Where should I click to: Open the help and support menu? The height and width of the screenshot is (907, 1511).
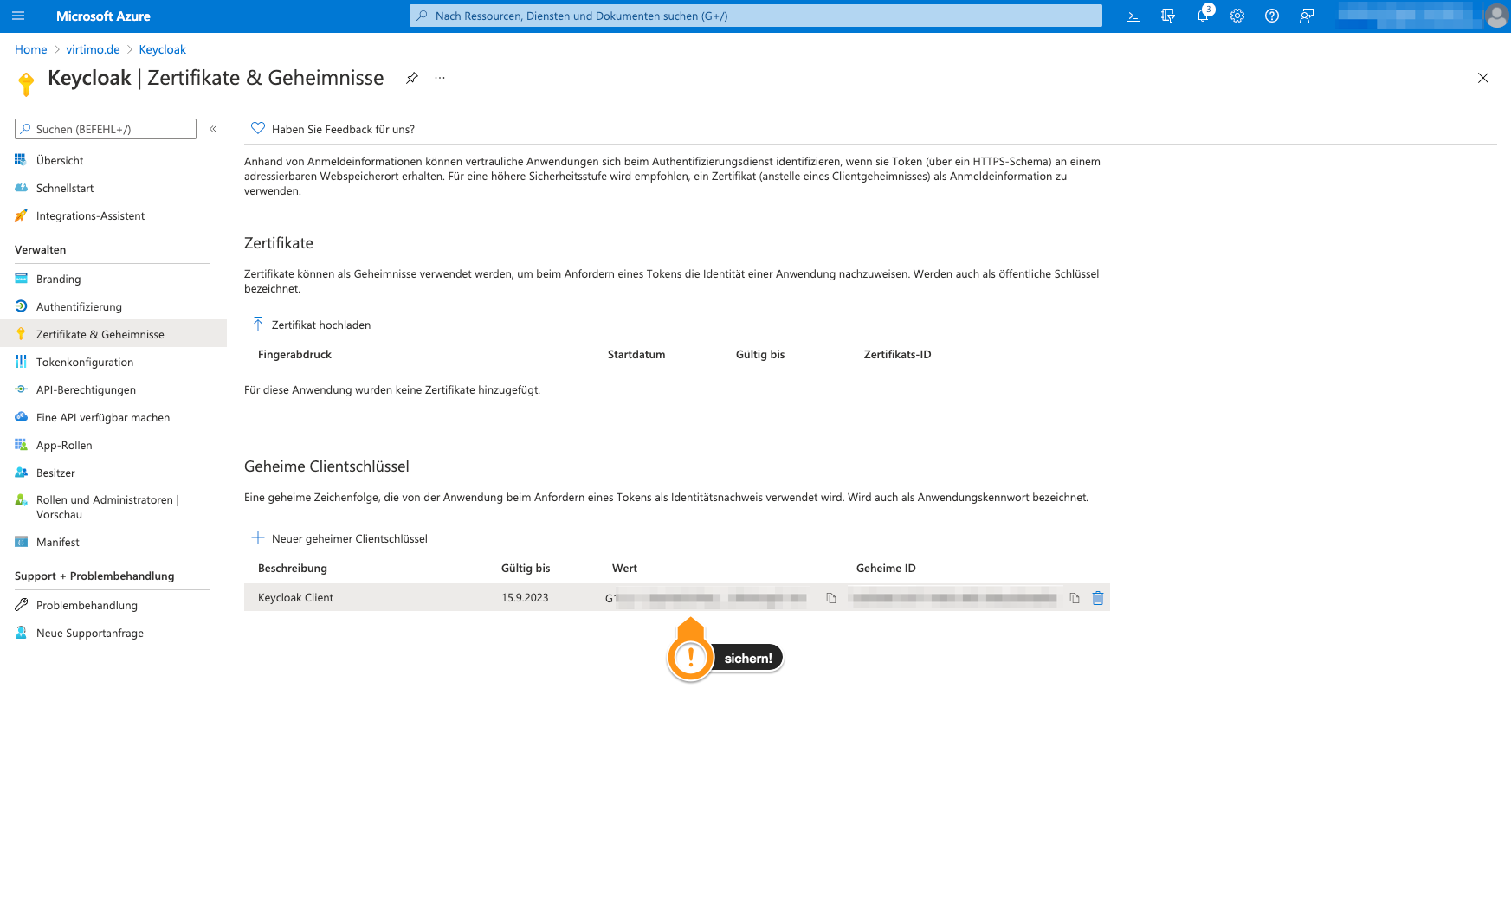[x=1271, y=15]
